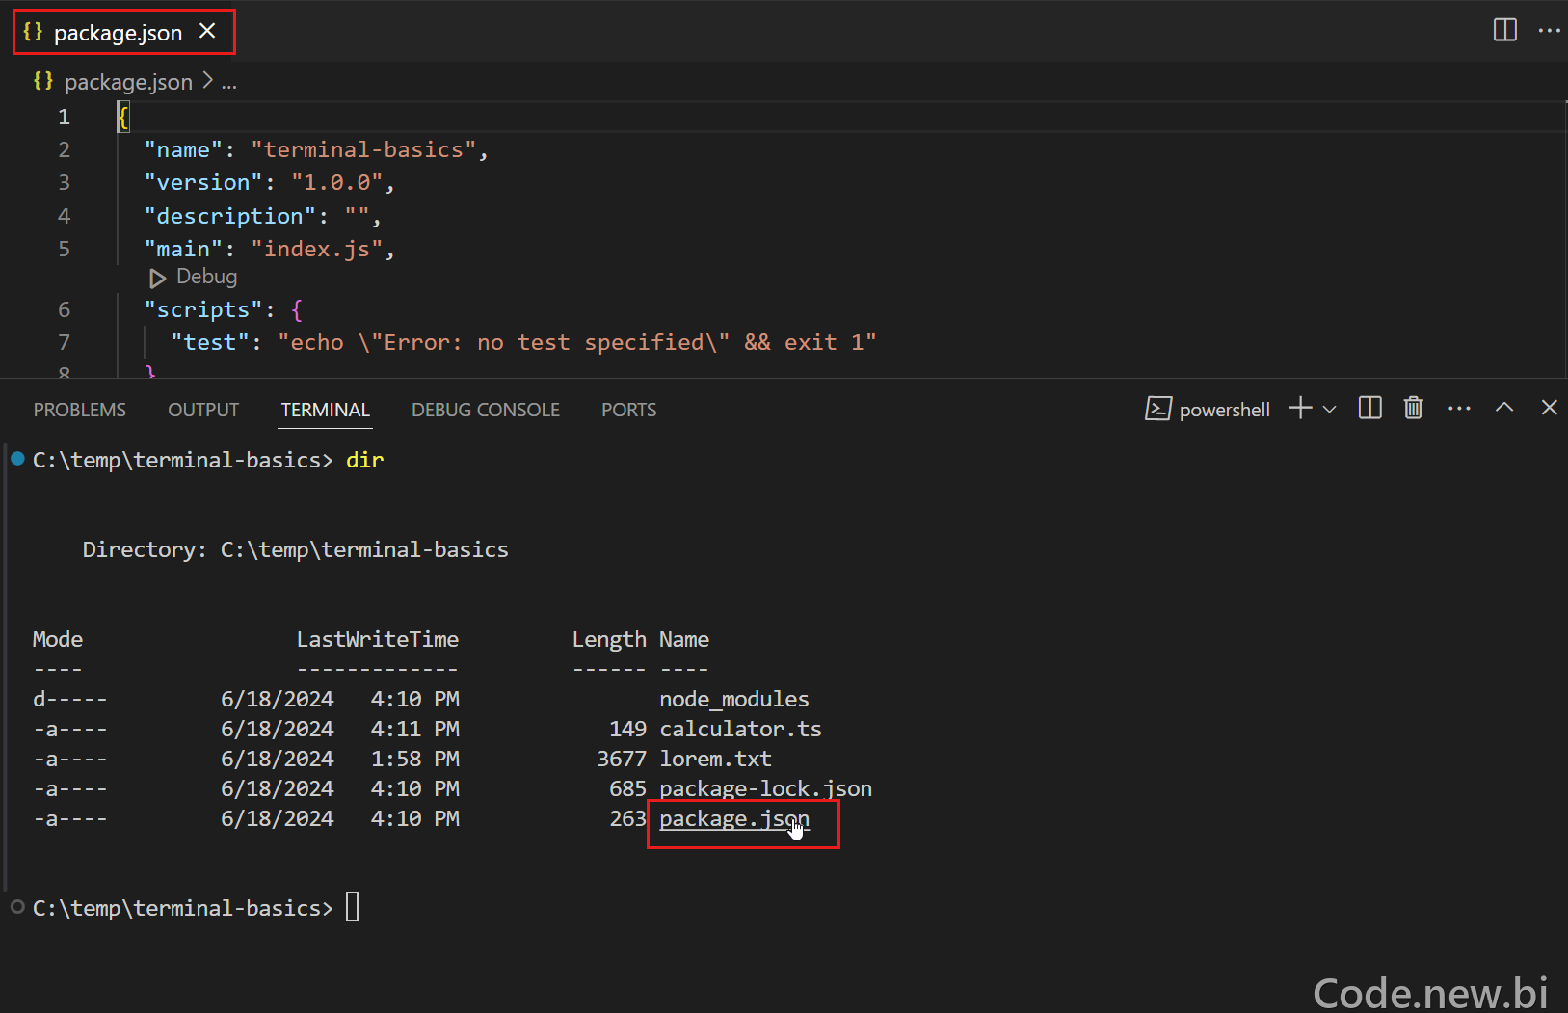The height and width of the screenshot is (1013, 1568).
Task: Click Debug code lens above scripts
Action: pyautogui.click(x=194, y=278)
